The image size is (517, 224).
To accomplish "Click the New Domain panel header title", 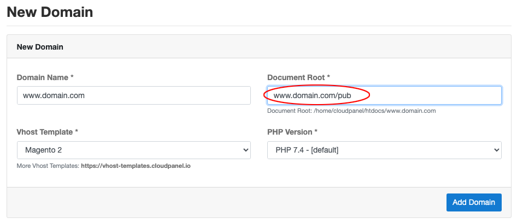I will (x=40, y=47).
